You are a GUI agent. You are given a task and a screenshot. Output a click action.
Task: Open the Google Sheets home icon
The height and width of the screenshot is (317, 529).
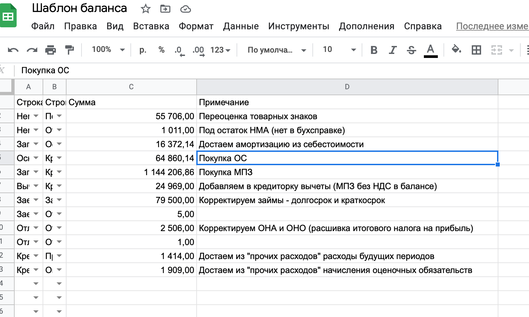[7, 16]
